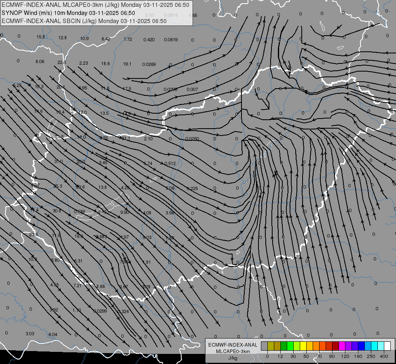
Task: Click the map data value '19.1'
Action: (x=127, y=64)
